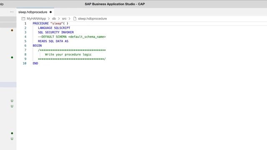267x150 pixels.
Task: Click line number 1 in the gutter
Action: point(25,23)
